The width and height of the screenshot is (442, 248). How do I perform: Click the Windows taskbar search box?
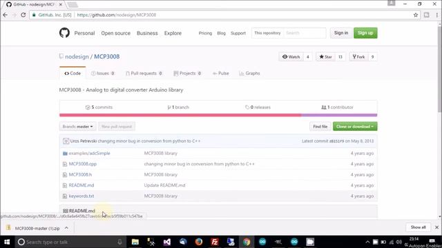(70, 242)
